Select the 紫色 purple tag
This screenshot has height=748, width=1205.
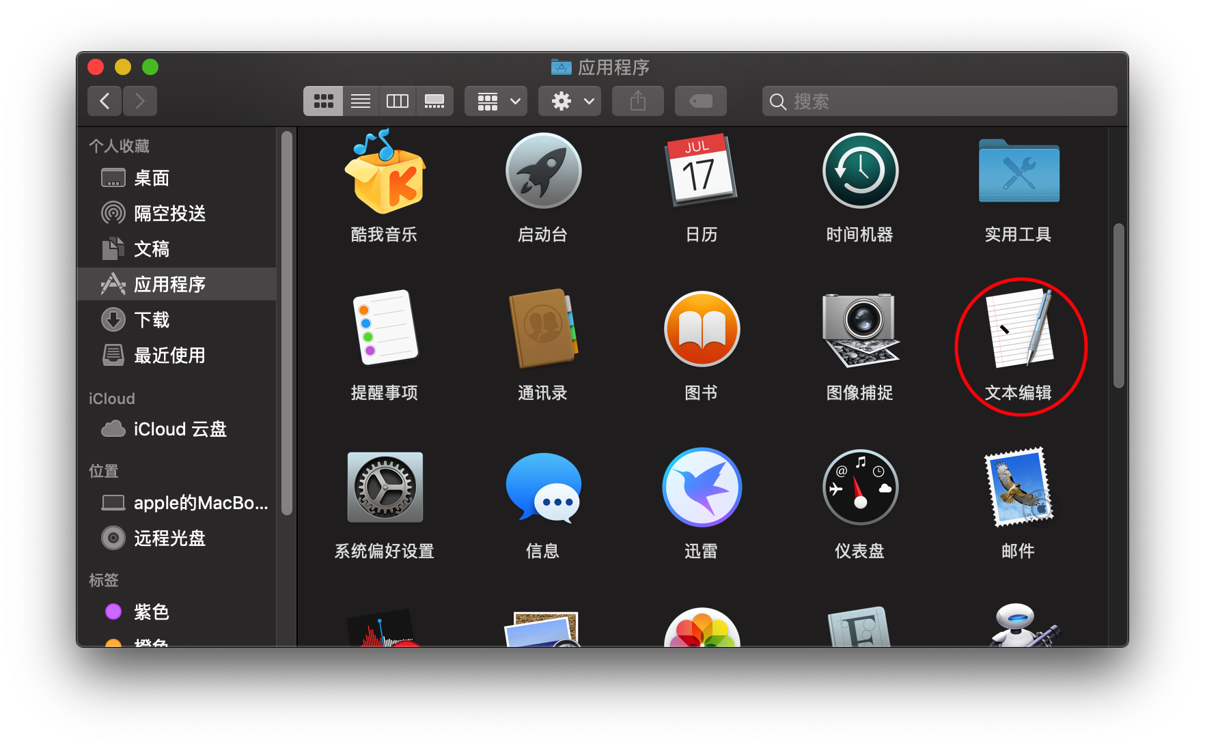[x=178, y=612]
